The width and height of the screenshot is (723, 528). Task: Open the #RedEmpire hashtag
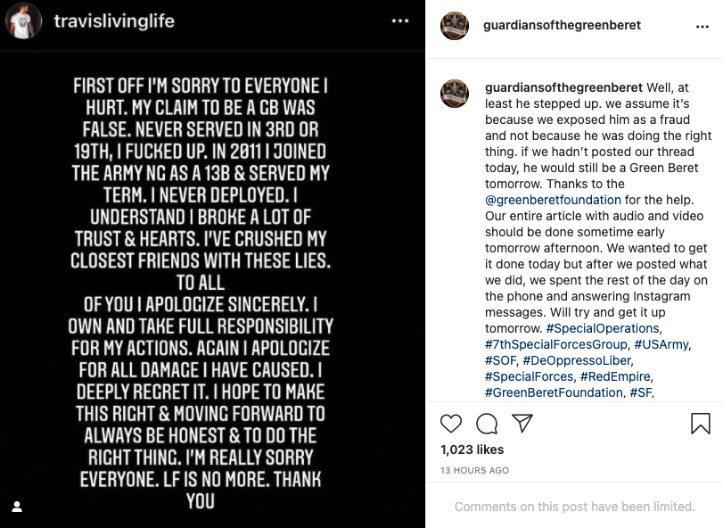coord(615,376)
